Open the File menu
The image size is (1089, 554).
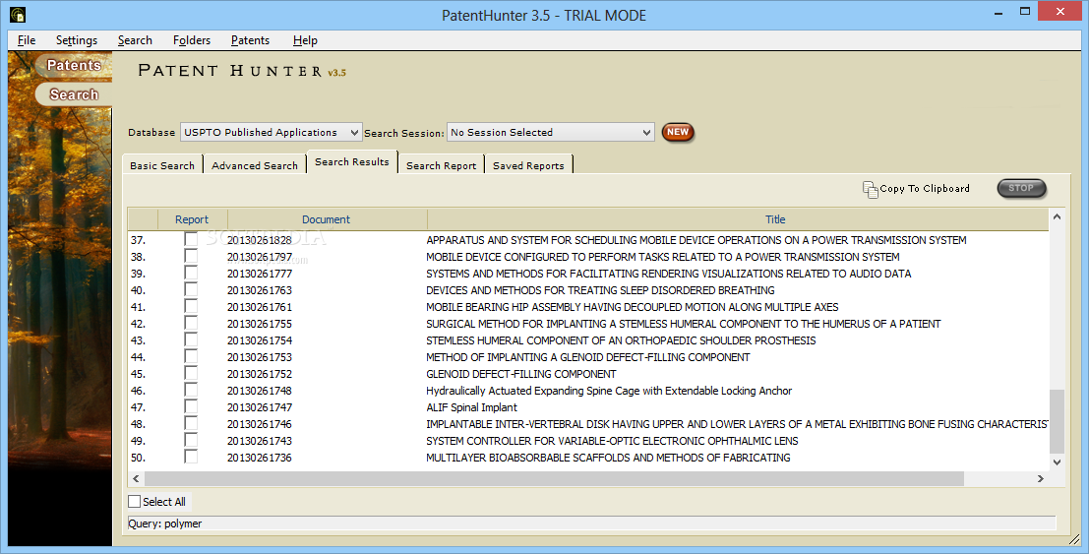(x=27, y=40)
